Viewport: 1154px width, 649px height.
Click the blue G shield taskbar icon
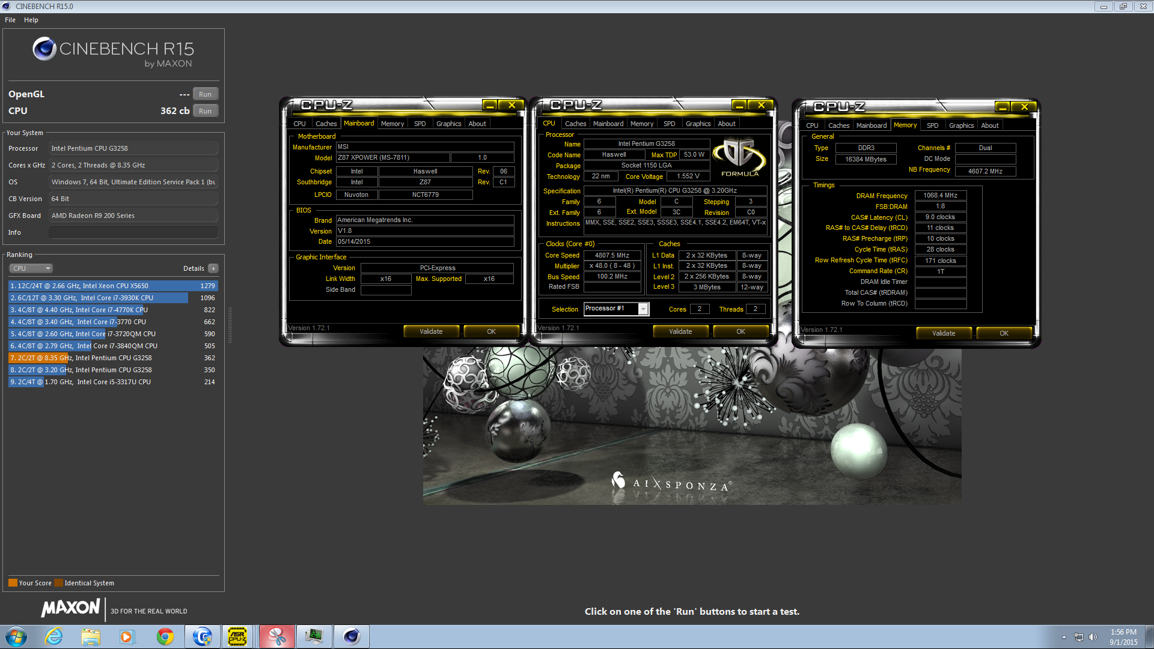pos(202,636)
